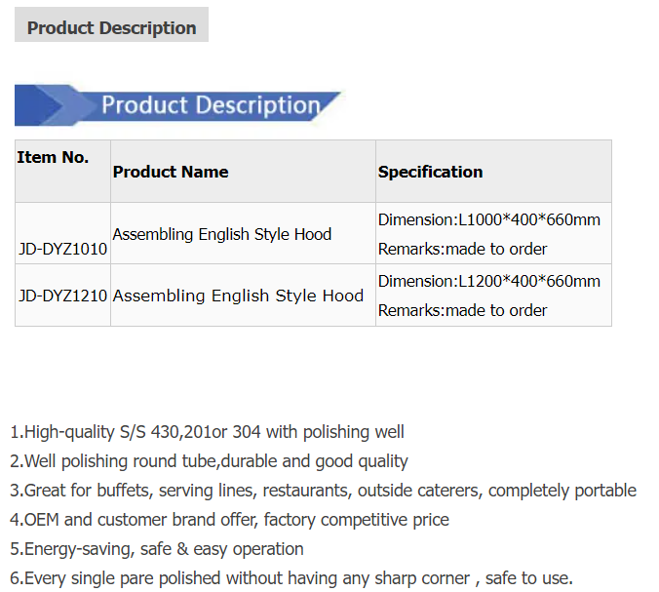
Task: Click the gray Product Description tab header
Action: point(111,24)
